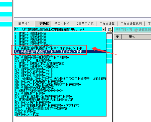Screen dimensions: 151x122
Task: Open the 工程内容 toolbar button
Action: tap(124, 30)
